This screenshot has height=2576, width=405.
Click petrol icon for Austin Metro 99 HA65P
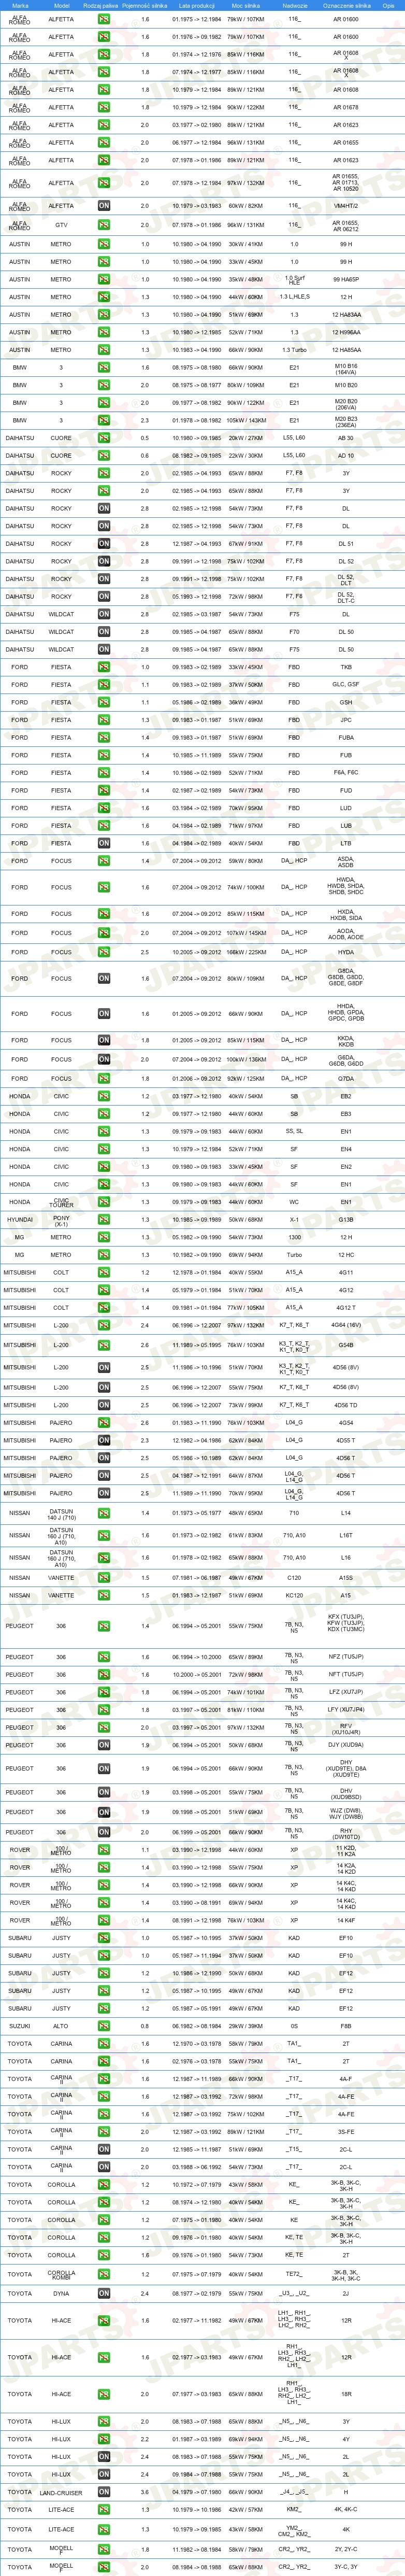tap(104, 279)
